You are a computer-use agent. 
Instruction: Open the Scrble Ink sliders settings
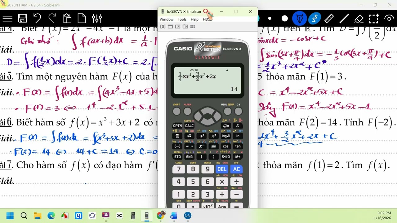click(97, 19)
